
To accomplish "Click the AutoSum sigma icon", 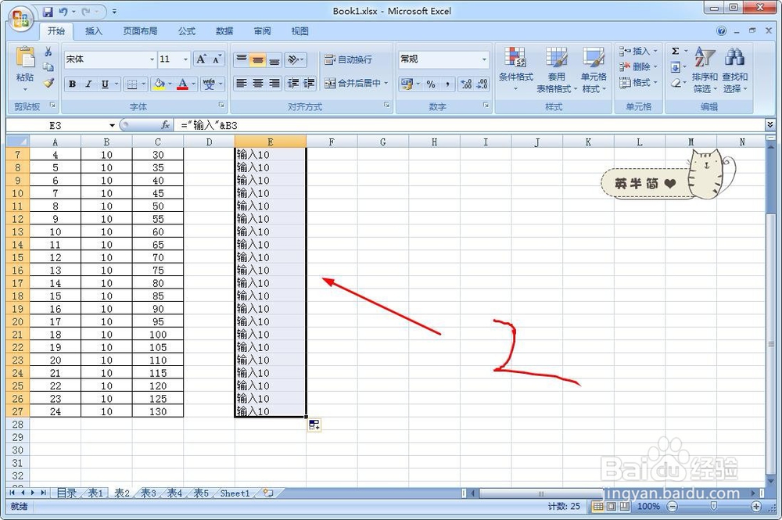I will [x=676, y=52].
